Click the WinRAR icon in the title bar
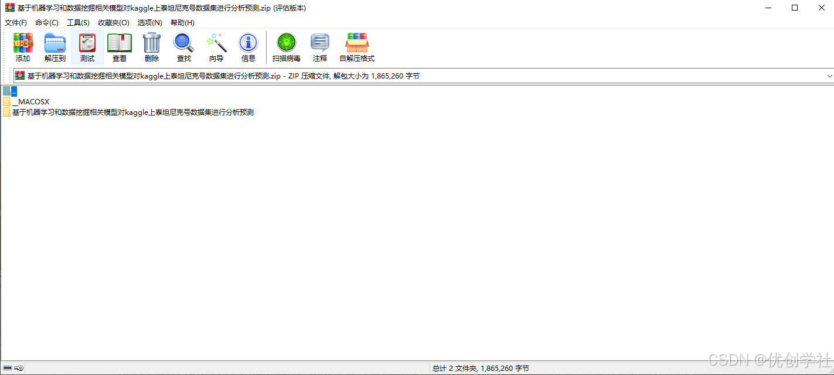Image resolution: width=834 pixels, height=375 pixels. 10,8
